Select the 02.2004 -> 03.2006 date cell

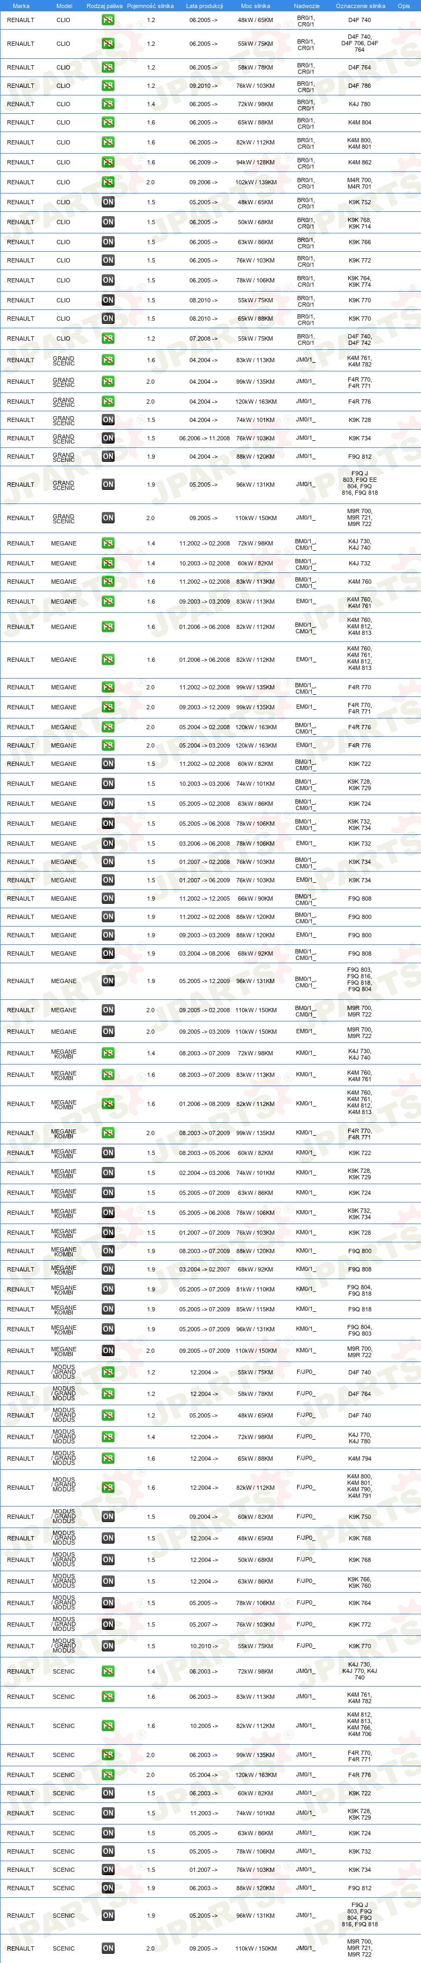click(204, 1173)
